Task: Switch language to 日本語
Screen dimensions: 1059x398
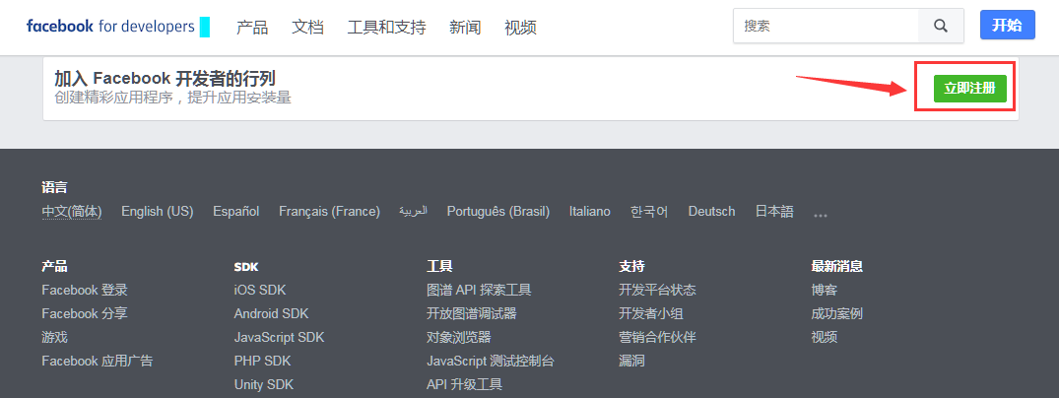Action: click(x=774, y=212)
